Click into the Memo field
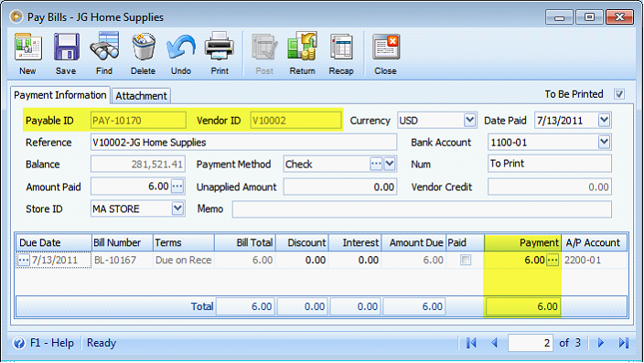This screenshot has width=644, height=363. (x=422, y=209)
